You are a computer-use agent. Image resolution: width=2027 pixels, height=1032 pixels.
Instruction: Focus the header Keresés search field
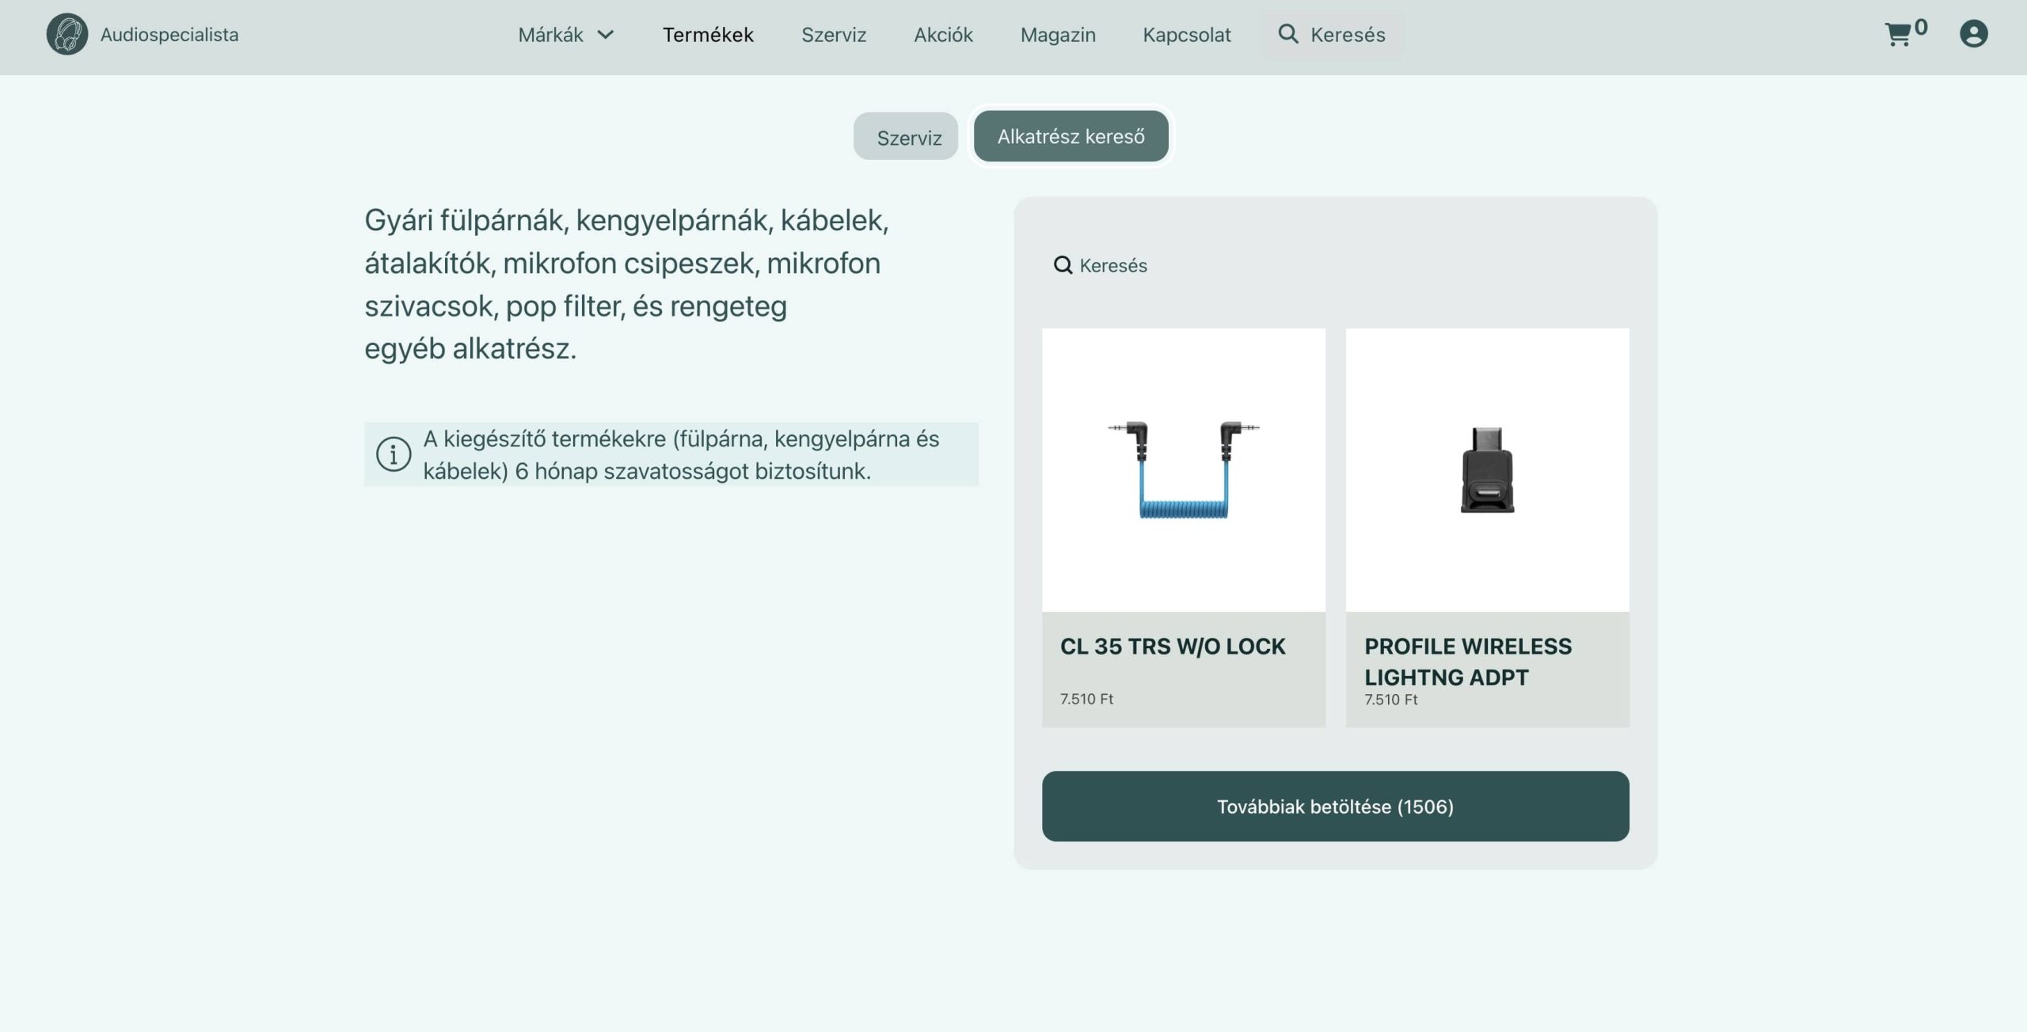(1333, 35)
